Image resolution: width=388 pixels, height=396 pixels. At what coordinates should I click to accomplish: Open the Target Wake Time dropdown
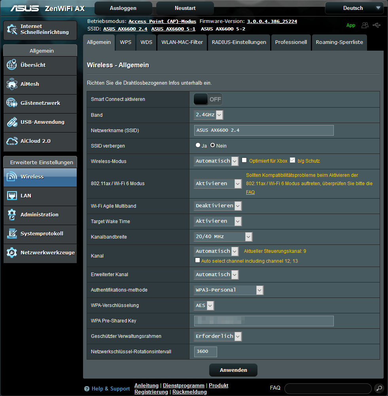(218, 221)
